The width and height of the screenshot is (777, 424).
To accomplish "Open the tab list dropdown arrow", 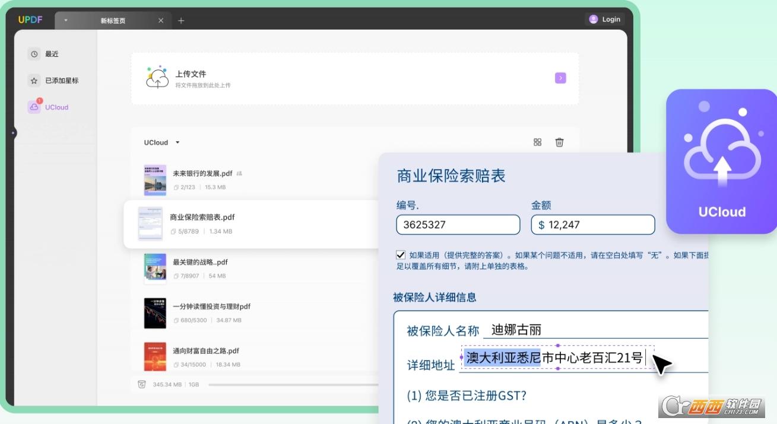I will point(66,20).
